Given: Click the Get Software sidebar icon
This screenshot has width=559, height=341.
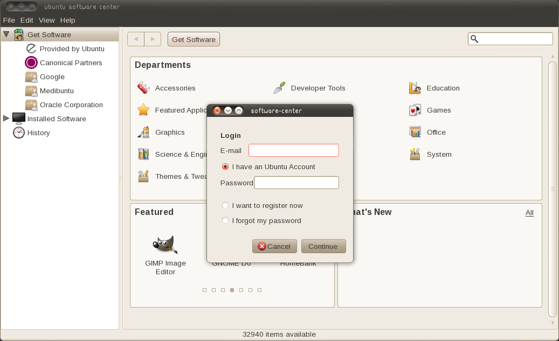Looking at the screenshot, I should pyautogui.click(x=18, y=34).
